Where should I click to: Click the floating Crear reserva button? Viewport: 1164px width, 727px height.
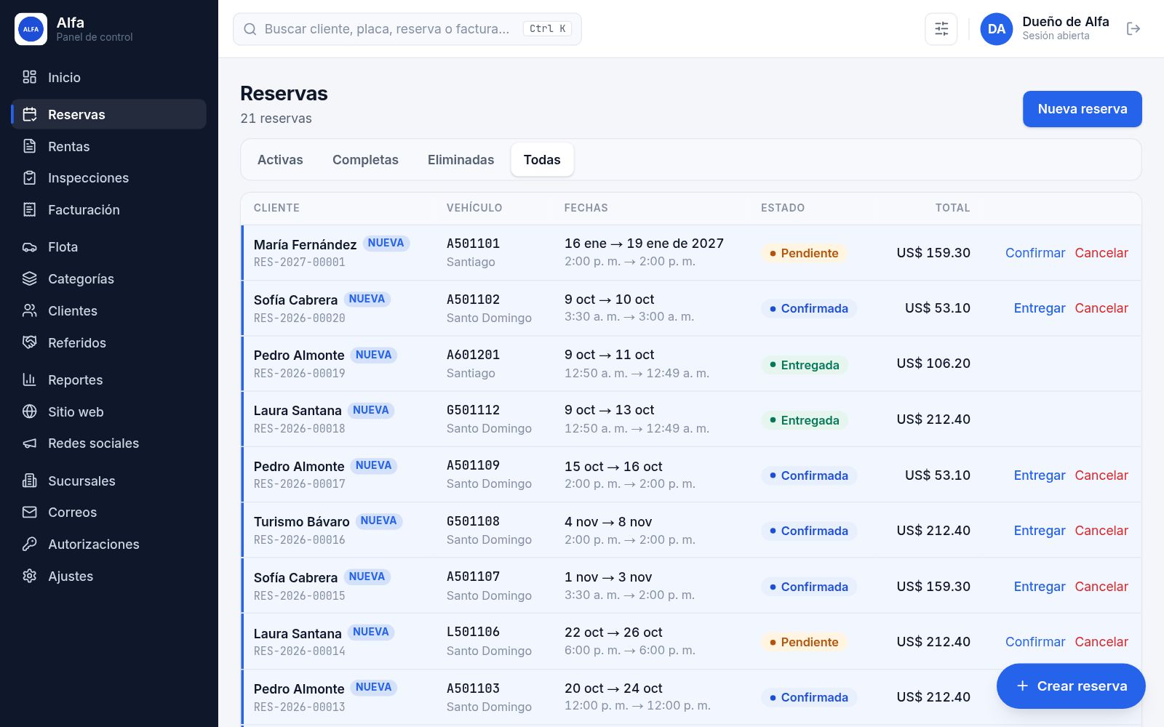(1071, 686)
